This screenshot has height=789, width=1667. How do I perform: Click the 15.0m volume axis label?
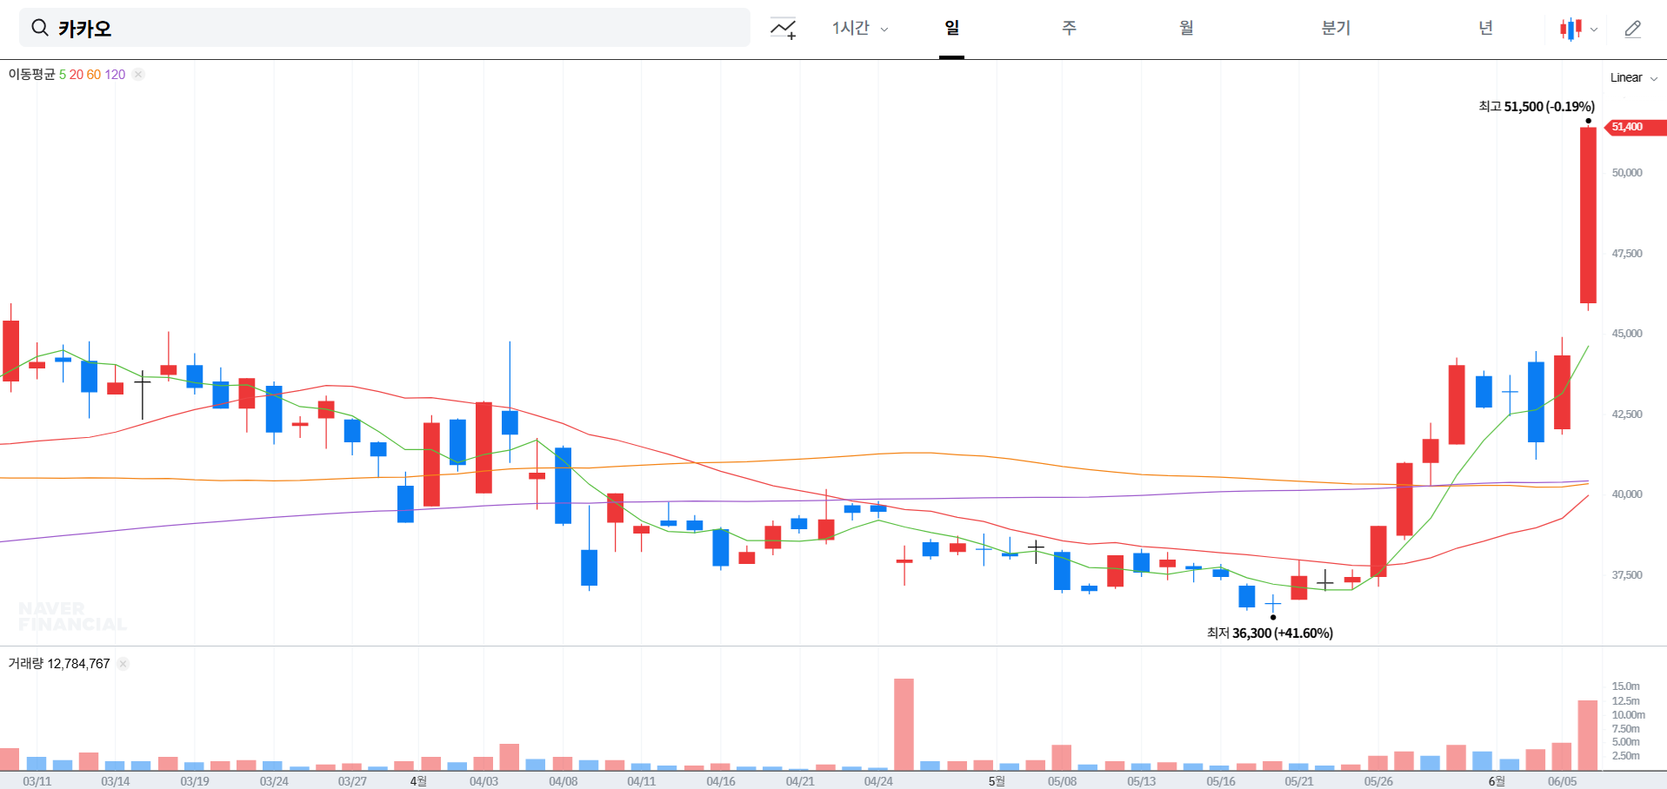(1625, 686)
